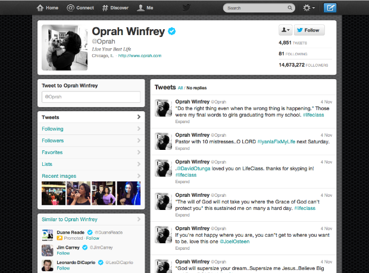Click the Connect @ icon

click(x=70, y=8)
